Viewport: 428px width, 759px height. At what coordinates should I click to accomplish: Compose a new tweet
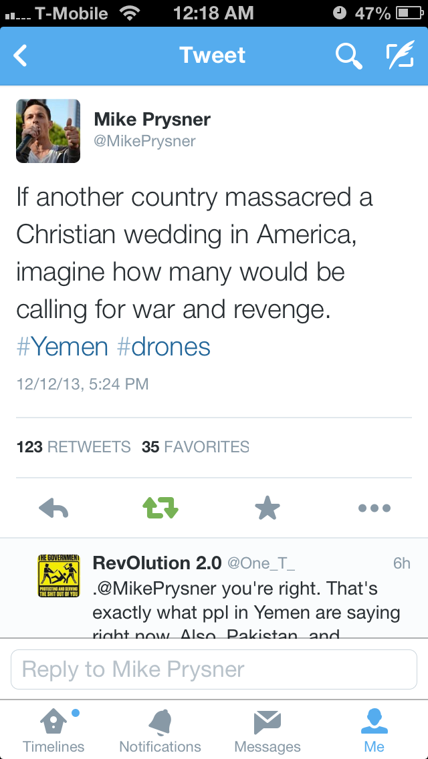[x=399, y=56]
